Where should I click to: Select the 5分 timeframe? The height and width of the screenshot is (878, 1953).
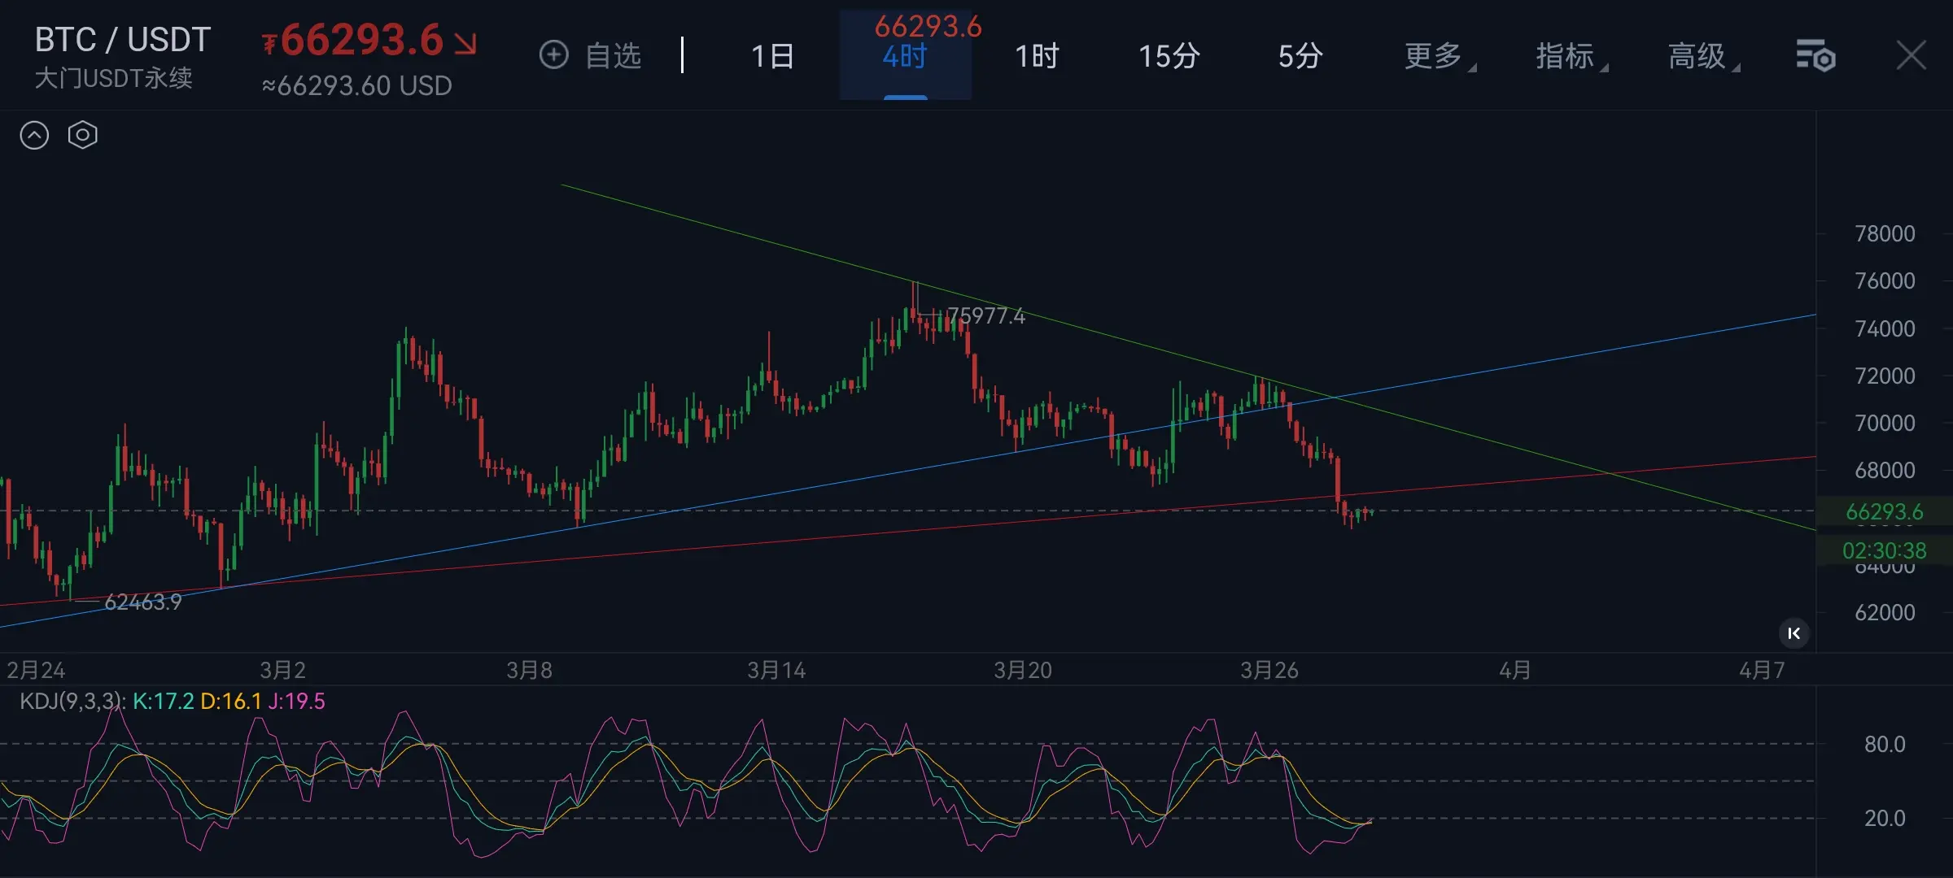(x=1300, y=56)
